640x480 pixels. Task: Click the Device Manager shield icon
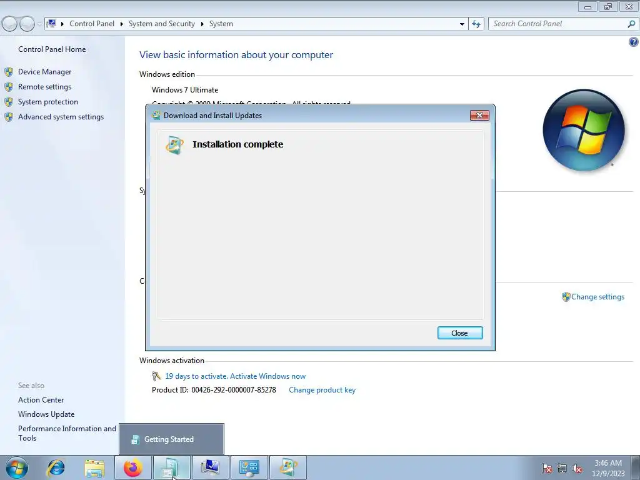click(x=9, y=72)
